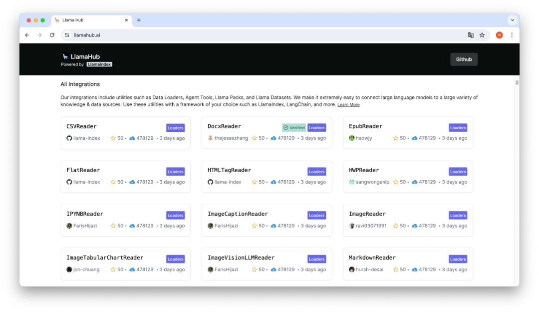The width and height of the screenshot is (539, 312).
Task: Close the Llama Hub tab
Action: pyautogui.click(x=126, y=20)
